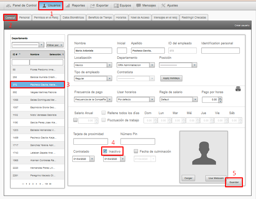256x199 pixels.
Task: Switch to the Datos Biométricos tab
Action: point(73,18)
